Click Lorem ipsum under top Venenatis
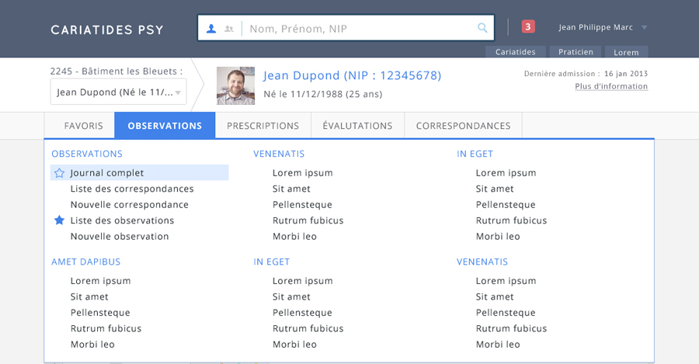The width and height of the screenshot is (699, 364). pyautogui.click(x=303, y=173)
